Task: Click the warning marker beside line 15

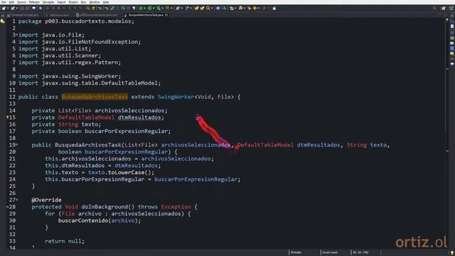Action: pos(8,117)
